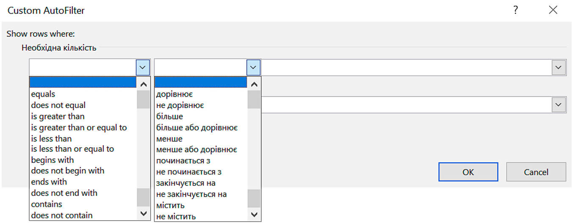This screenshot has width=572, height=224.
Task: Close the Custom AutoFilter dialog
Action: click(553, 10)
